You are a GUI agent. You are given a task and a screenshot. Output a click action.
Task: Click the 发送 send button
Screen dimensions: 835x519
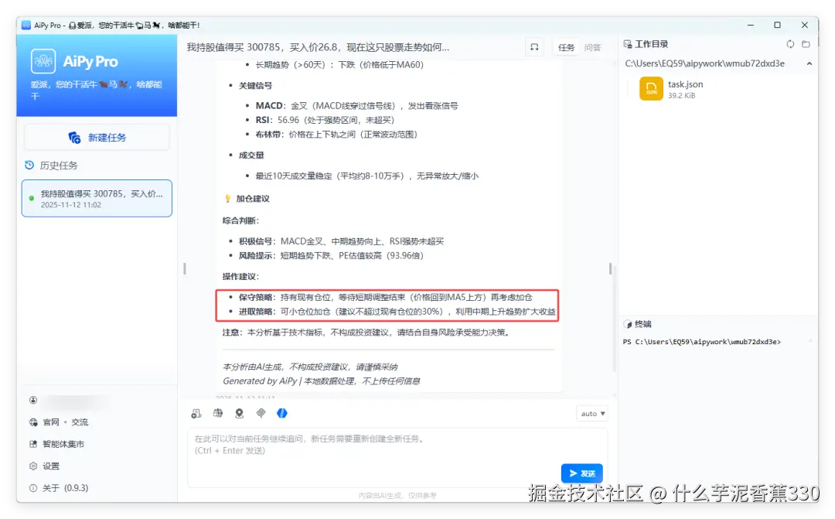click(x=581, y=473)
